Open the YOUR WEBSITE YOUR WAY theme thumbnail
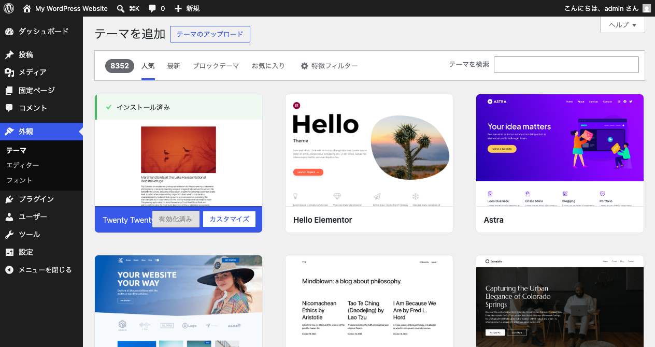This screenshot has width=655, height=347. [x=179, y=301]
